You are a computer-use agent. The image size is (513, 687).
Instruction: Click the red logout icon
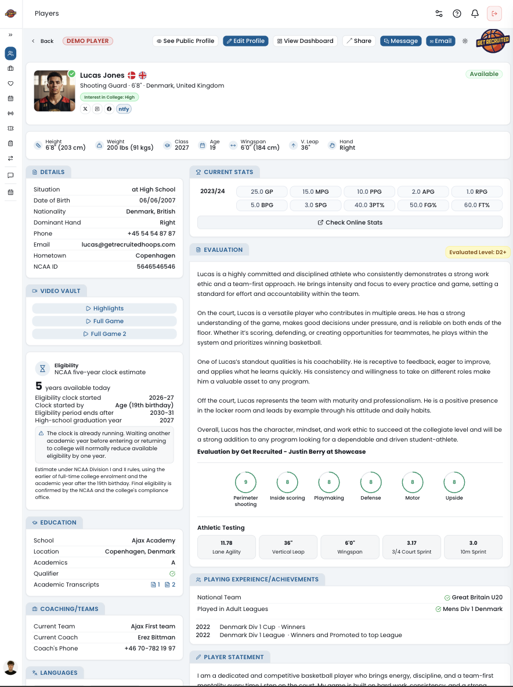click(494, 13)
